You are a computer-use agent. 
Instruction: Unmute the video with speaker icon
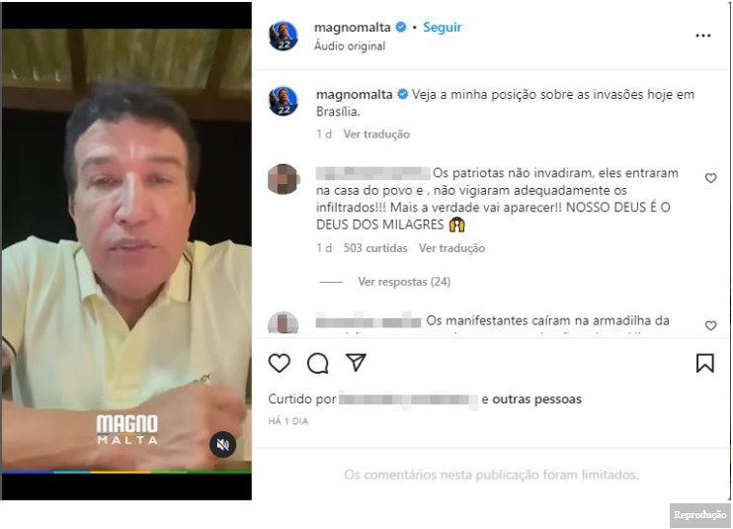[x=223, y=444]
